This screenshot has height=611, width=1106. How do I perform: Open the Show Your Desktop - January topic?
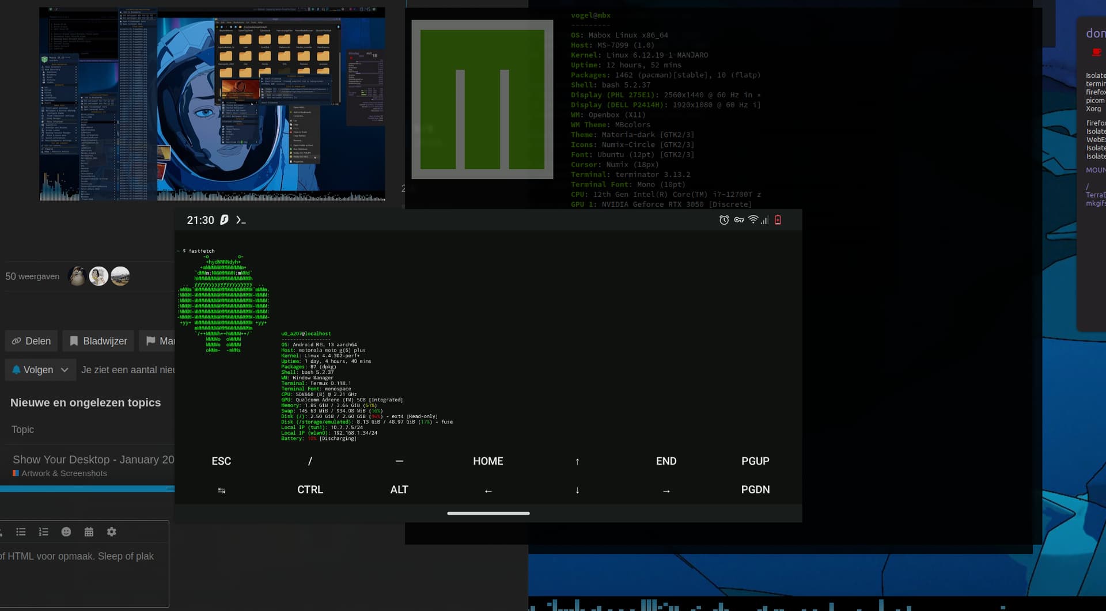point(93,460)
